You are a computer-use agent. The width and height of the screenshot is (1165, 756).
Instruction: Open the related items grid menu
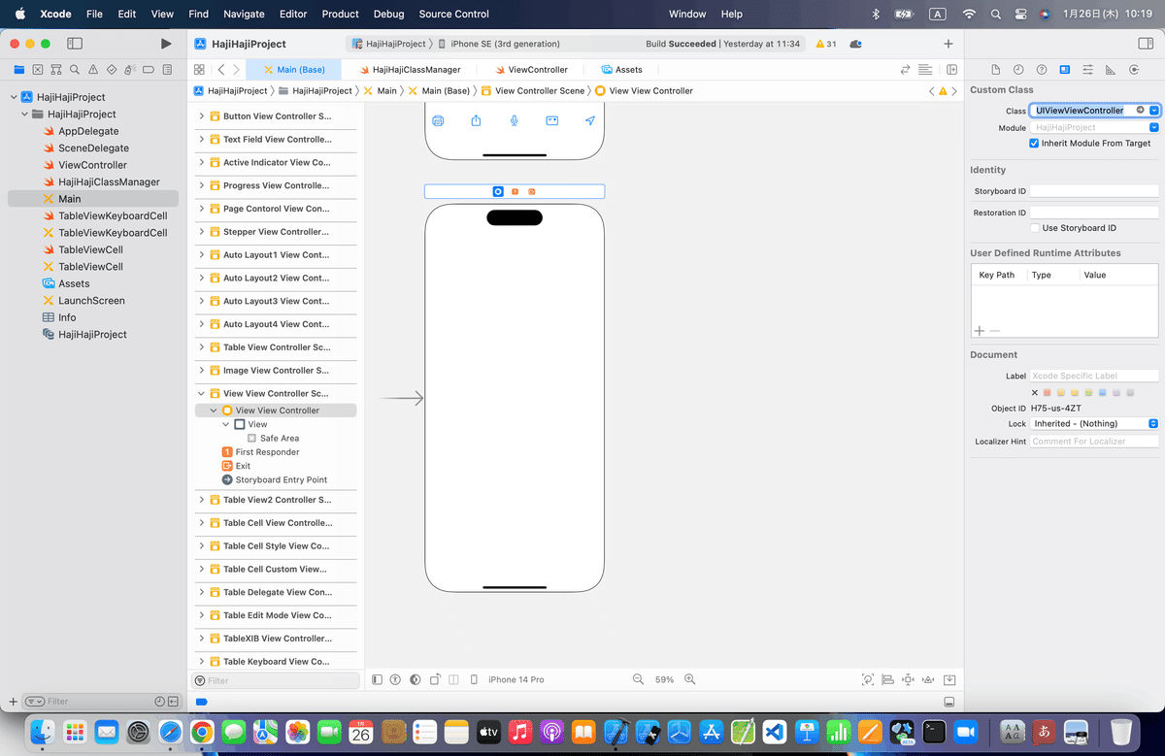coord(199,70)
